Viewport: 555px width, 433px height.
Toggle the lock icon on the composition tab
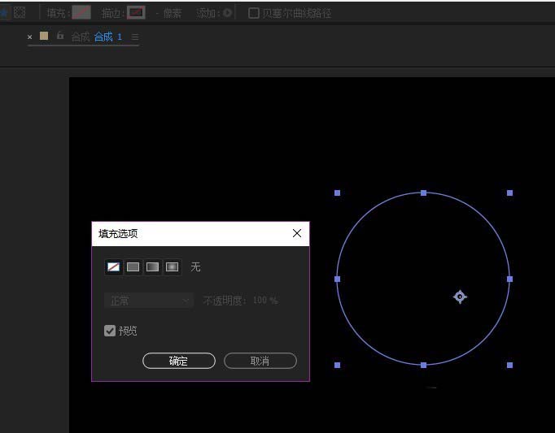pyautogui.click(x=59, y=36)
